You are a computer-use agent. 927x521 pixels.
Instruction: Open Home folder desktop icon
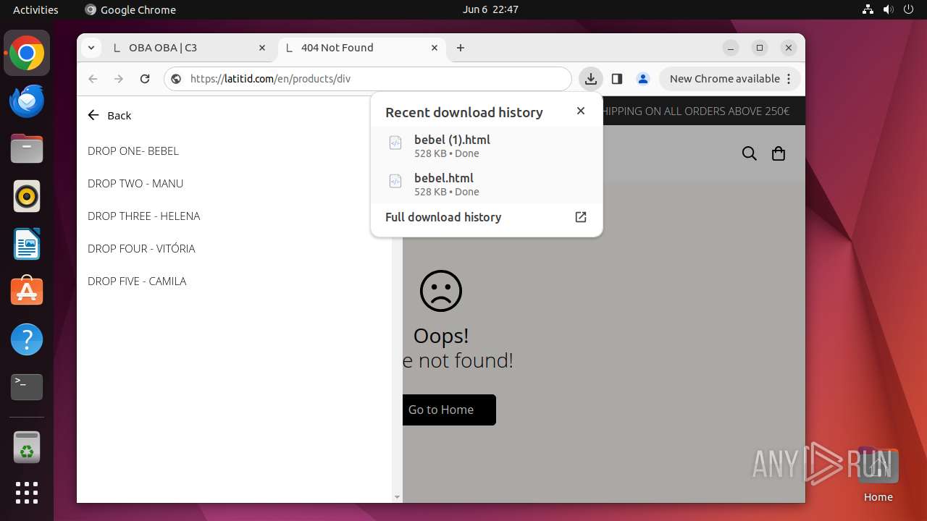tap(878, 474)
